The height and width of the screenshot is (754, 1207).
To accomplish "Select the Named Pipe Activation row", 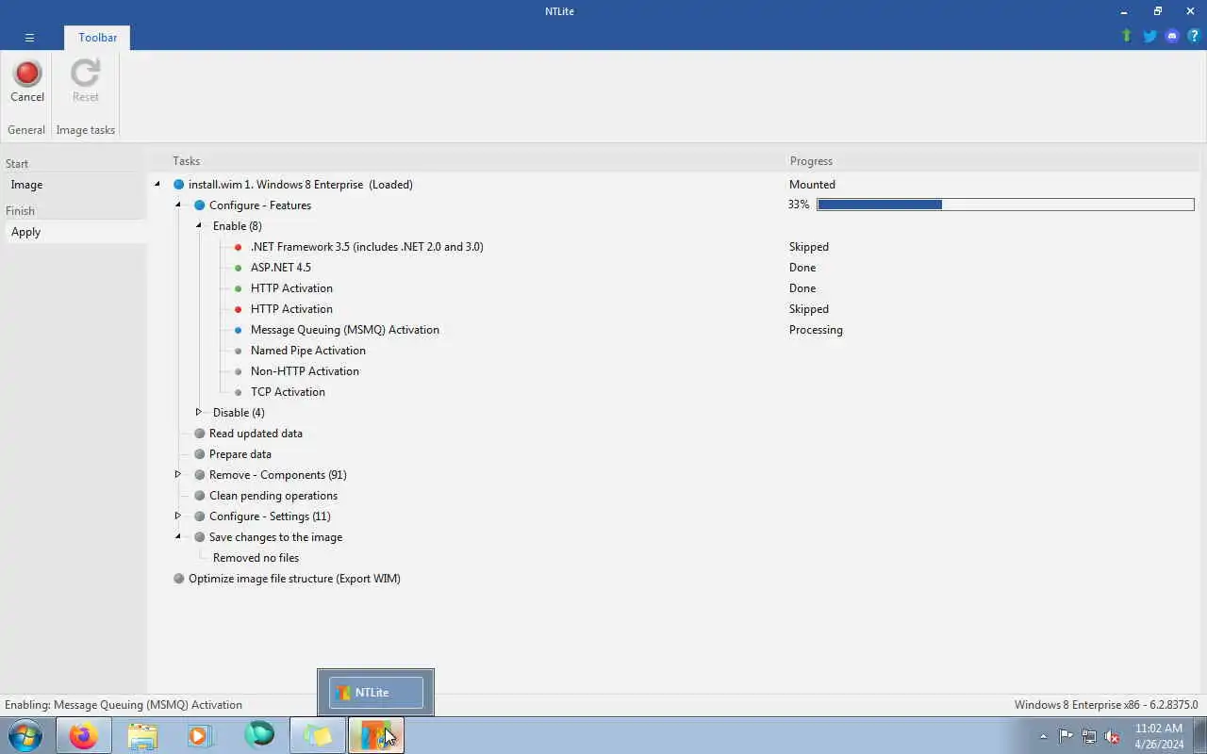I will pyautogui.click(x=308, y=351).
